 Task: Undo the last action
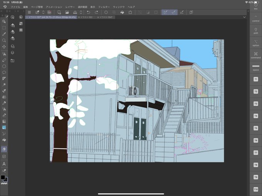(x=89, y=12)
